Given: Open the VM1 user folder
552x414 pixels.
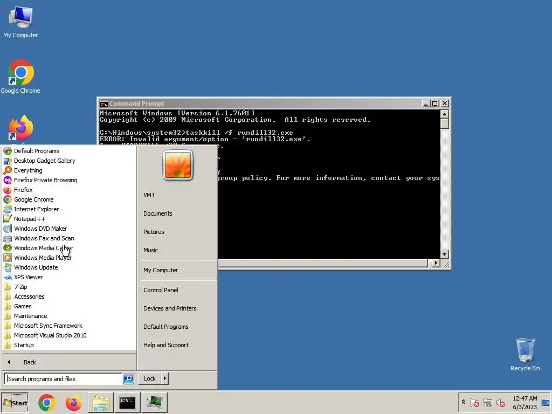Looking at the screenshot, I should click(x=149, y=195).
